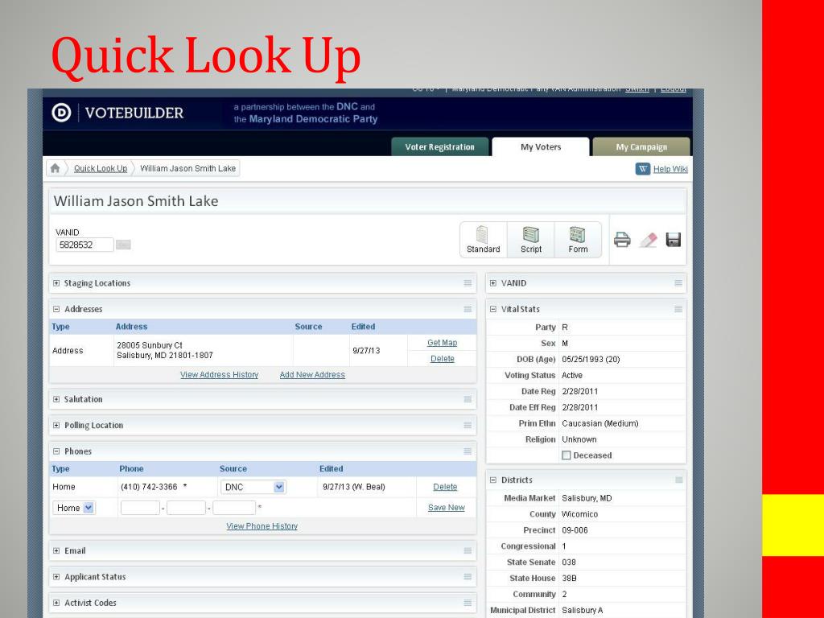Image resolution: width=824 pixels, height=618 pixels.
Task: Expand the Applicant Status section
Action: pos(56,576)
